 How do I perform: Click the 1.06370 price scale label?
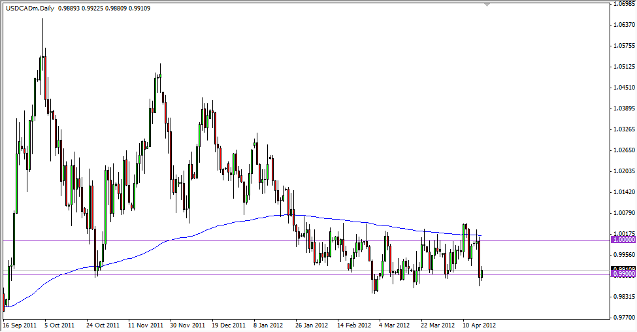click(625, 25)
